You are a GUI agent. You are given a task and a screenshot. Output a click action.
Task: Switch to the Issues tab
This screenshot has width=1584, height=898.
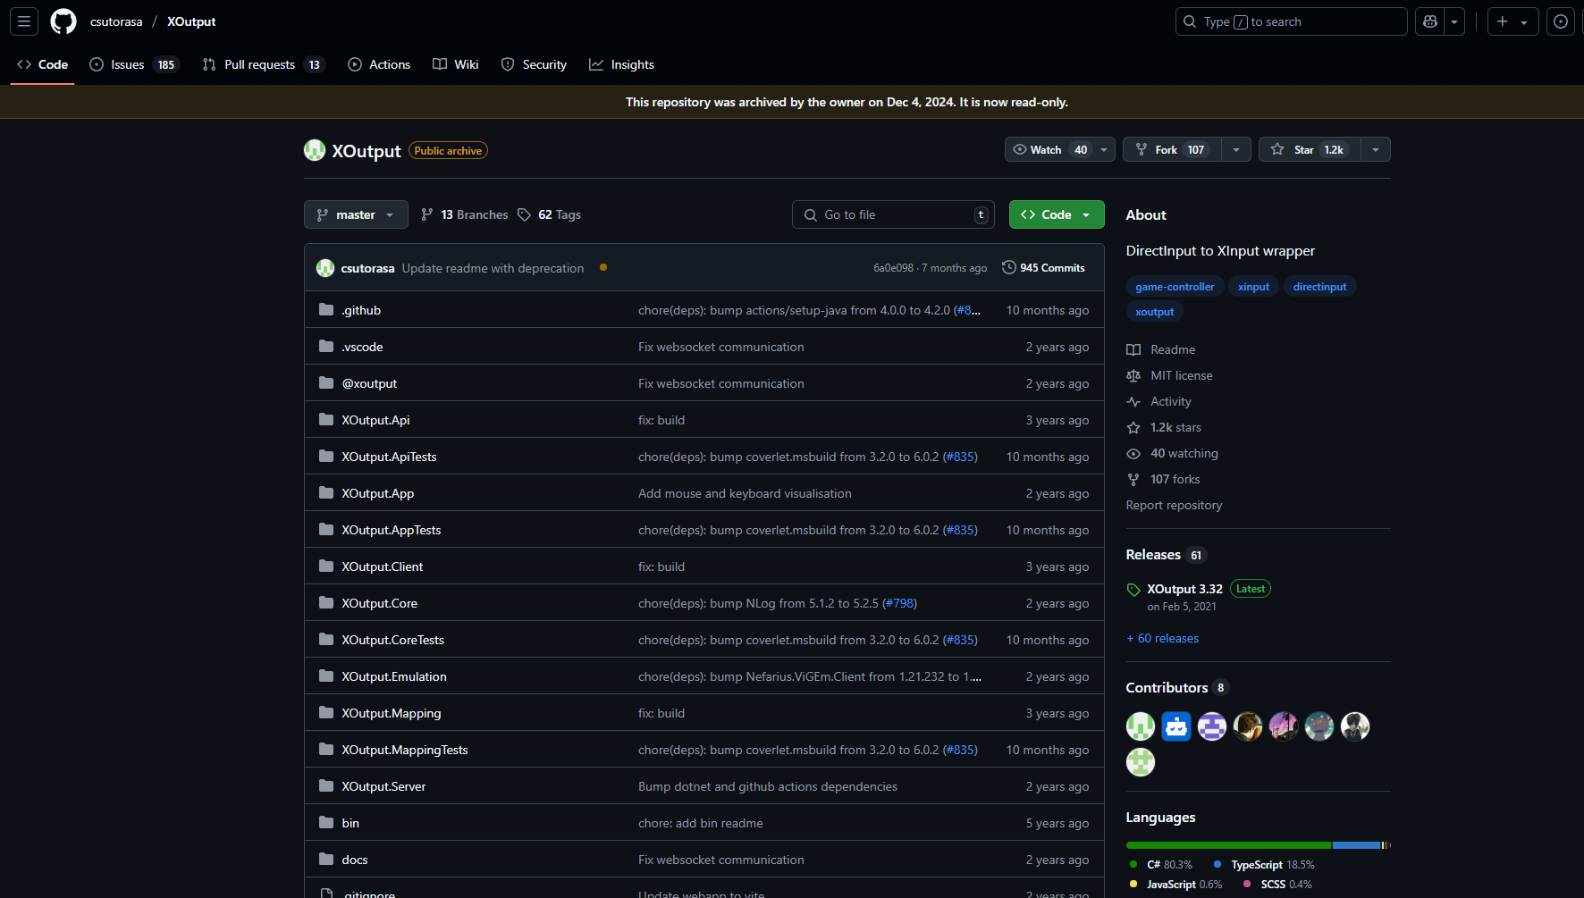pos(134,64)
